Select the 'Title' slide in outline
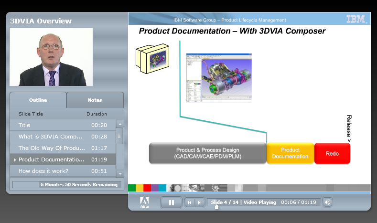 (x=63, y=125)
